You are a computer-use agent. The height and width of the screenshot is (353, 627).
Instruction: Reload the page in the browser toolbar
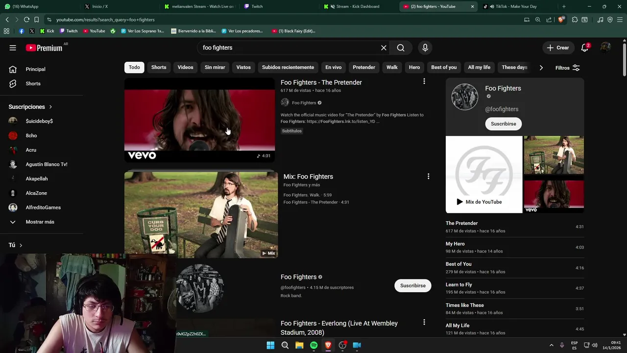coord(26,20)
